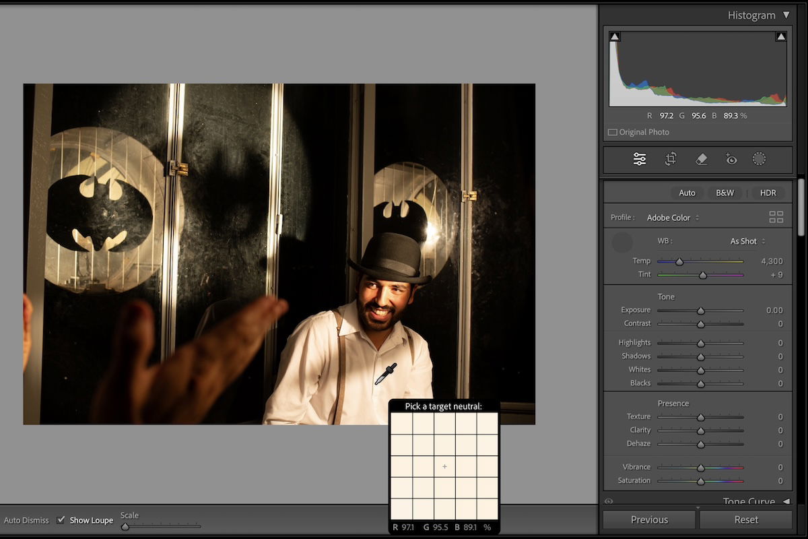Screen dimensions: 808x539
Task: Select the Crop overlay tool
Action: [671, 159]
